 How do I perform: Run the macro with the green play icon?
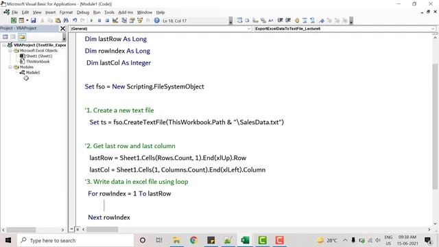pos(91,21)
